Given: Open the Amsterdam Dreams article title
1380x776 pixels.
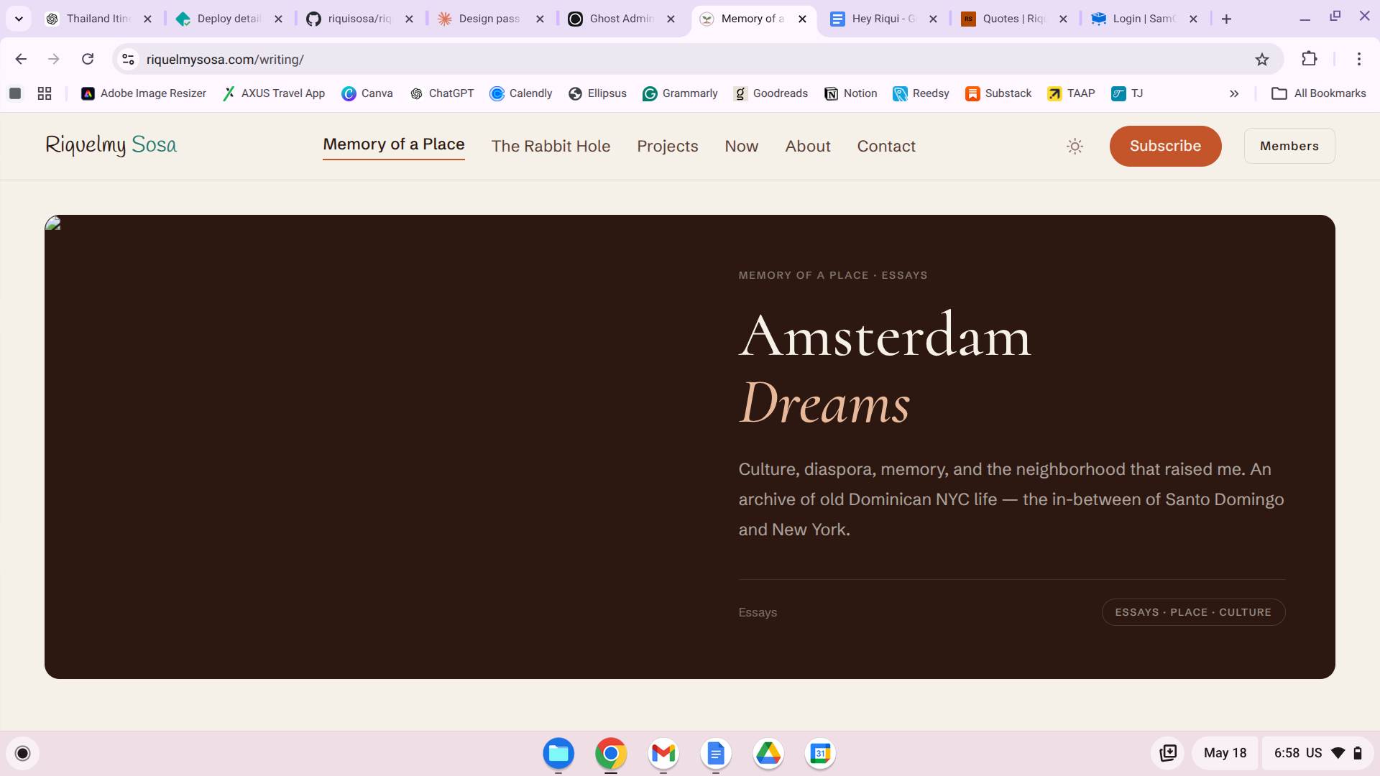Looking at the screenshot, I should [885, 369].
